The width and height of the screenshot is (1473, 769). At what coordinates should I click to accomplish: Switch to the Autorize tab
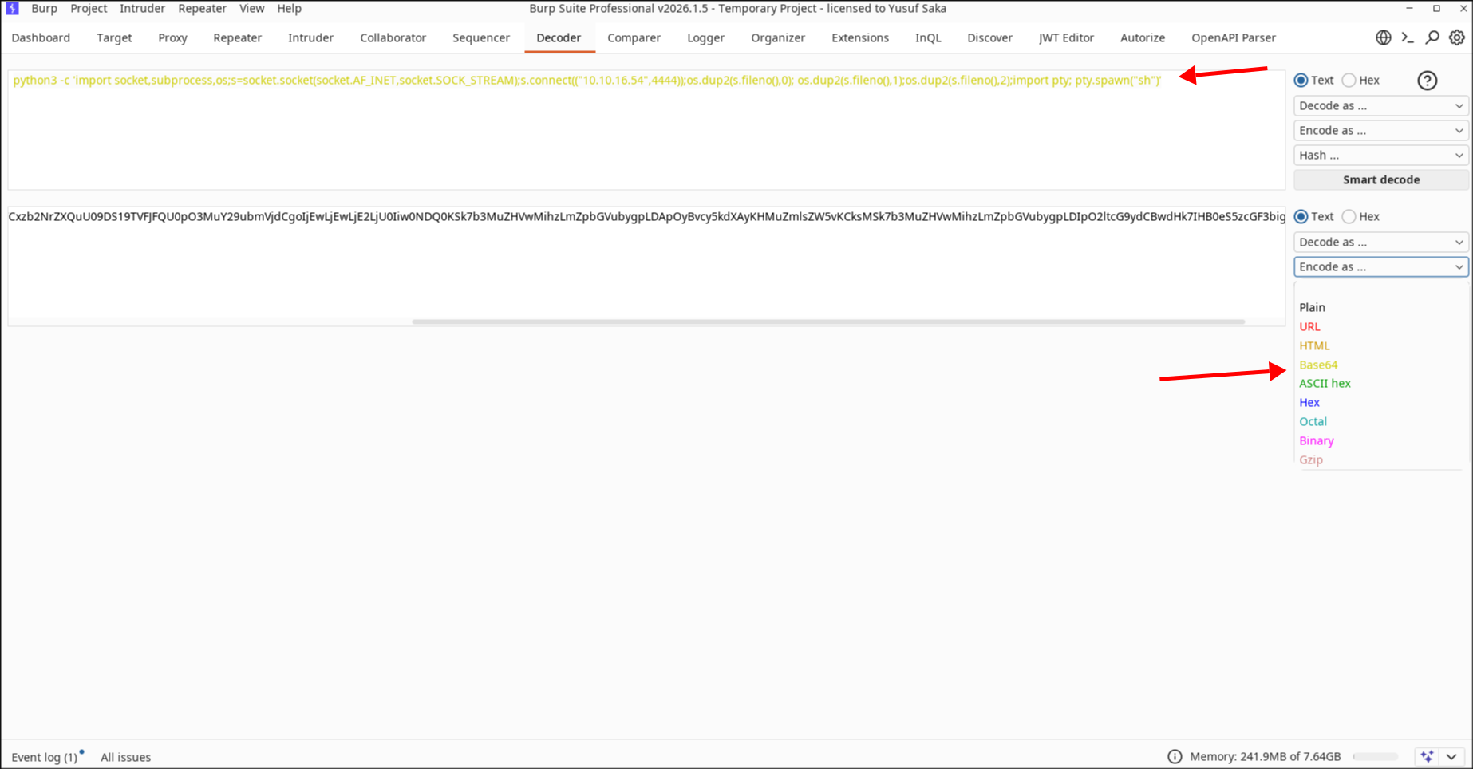pos(1143,37)
